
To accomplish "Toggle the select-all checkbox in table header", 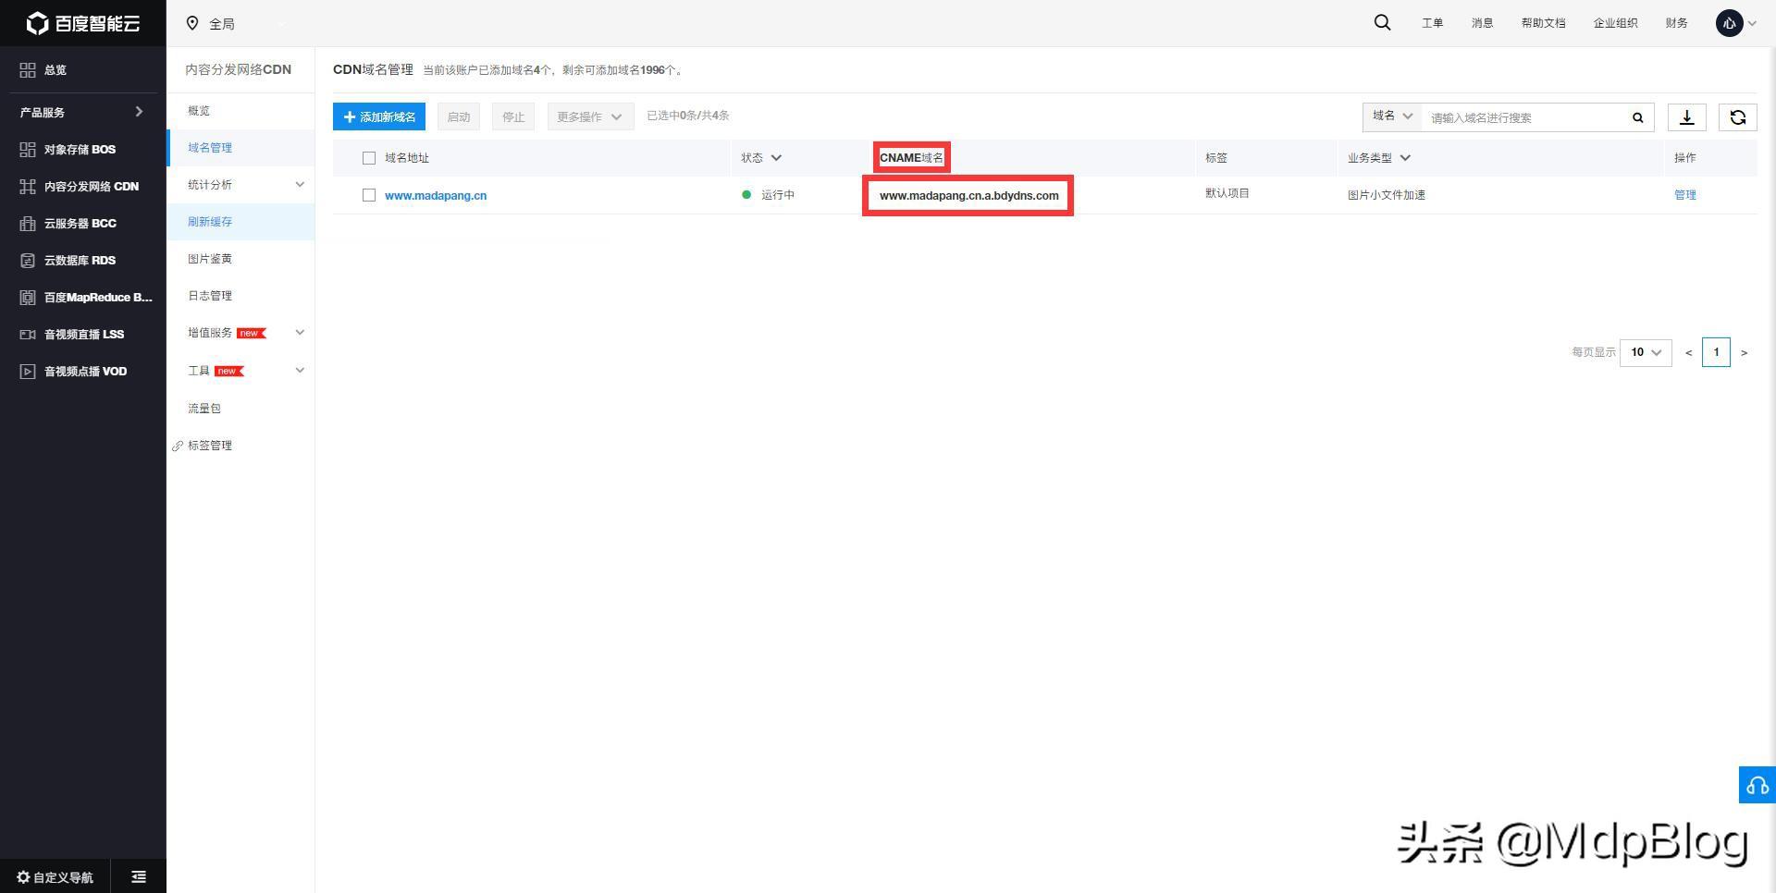I will tap(369, 158).
